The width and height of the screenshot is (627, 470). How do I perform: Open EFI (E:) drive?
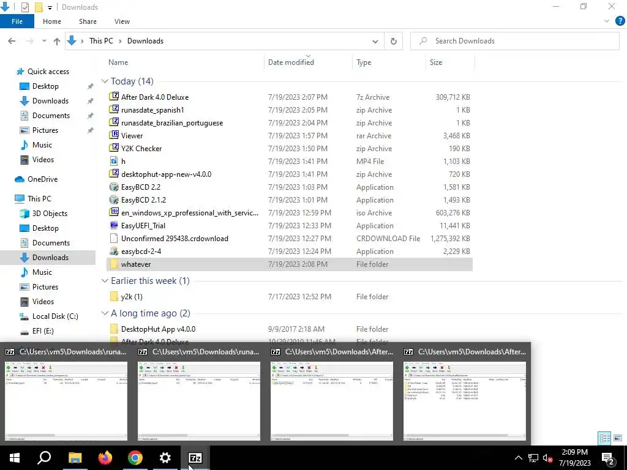43,331
